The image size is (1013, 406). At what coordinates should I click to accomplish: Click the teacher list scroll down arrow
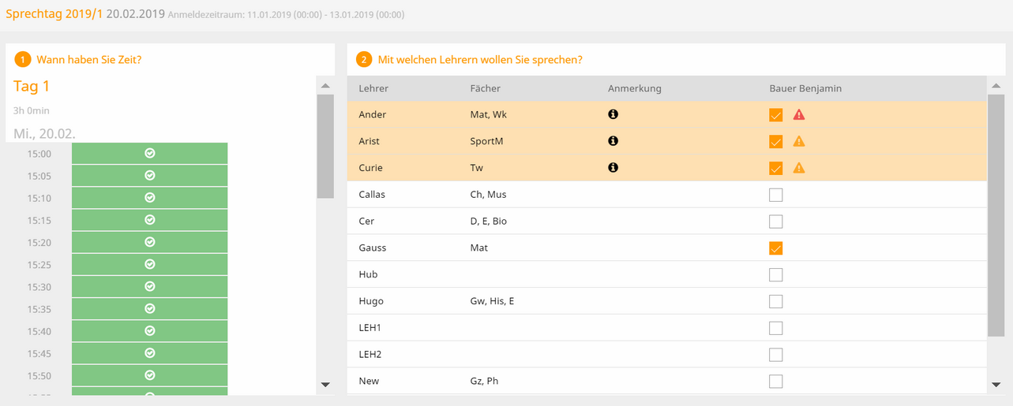tap(996, 385)
